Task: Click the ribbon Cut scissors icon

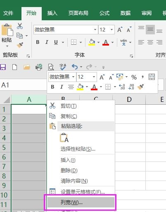Action: [x=20, y=26]
